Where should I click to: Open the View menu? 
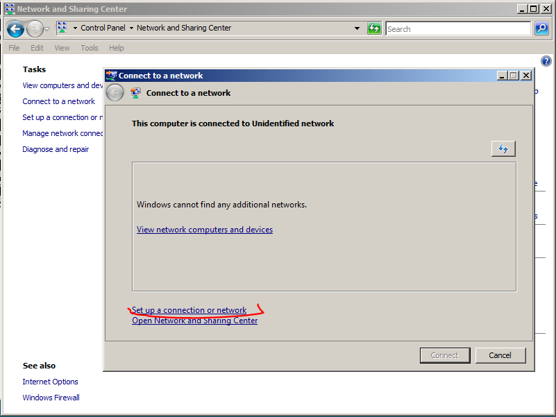pos(62,48)
